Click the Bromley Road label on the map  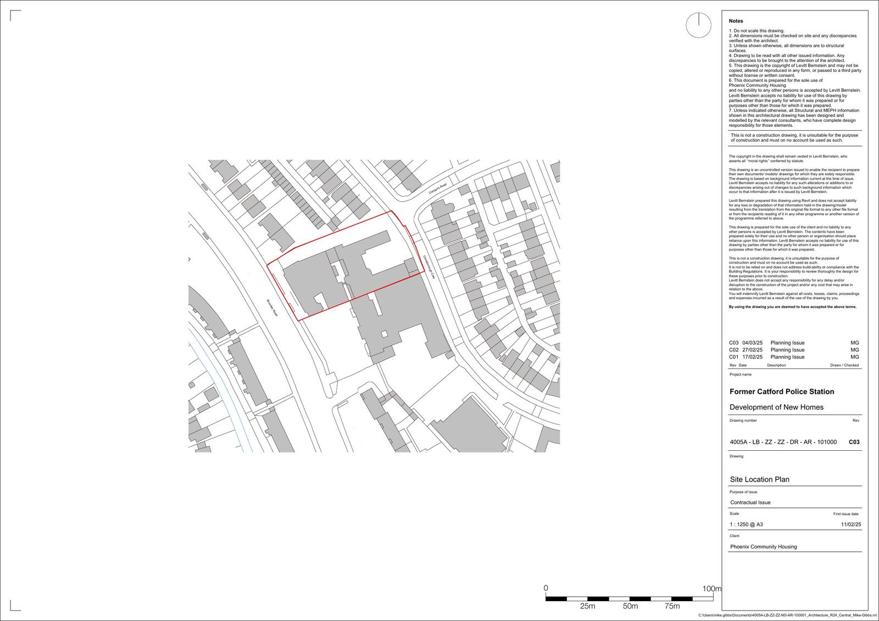[x=272, y=307]
